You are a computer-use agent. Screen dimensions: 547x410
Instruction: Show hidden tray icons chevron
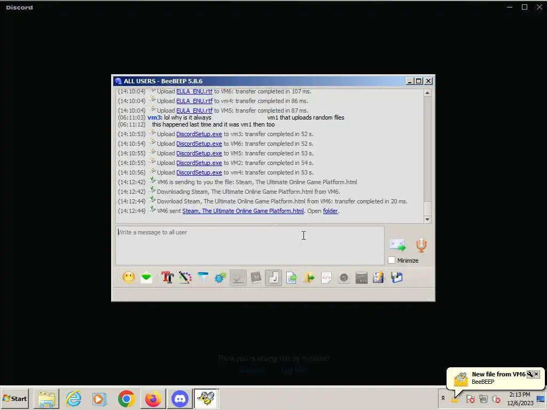pyautogui.click(x=443, y=398)
